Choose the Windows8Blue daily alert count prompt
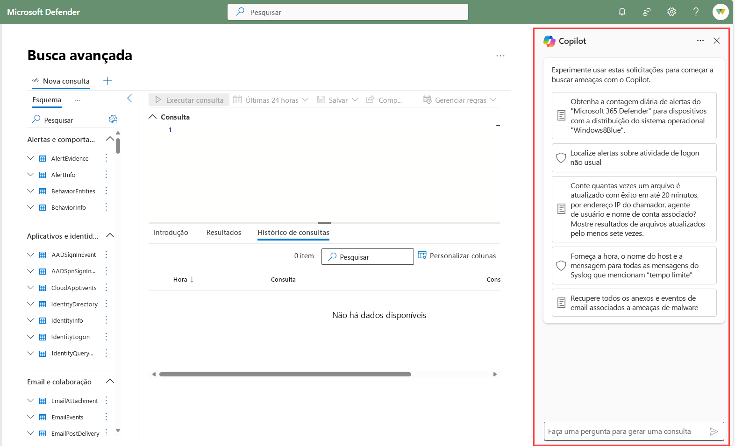Image resolution: width=735 pixels, height=446 pixels. click(634, 115)
